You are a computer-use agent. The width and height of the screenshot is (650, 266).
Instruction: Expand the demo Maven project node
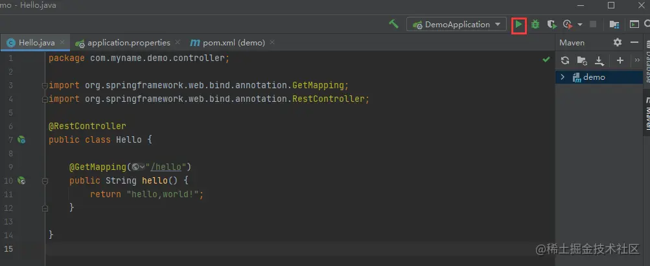tap(563, 77)
